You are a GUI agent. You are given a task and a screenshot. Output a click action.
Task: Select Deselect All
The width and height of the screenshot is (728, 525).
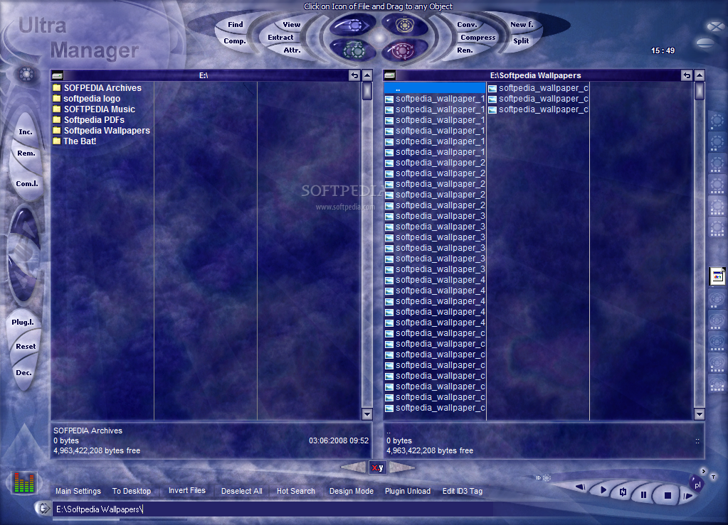241,491
